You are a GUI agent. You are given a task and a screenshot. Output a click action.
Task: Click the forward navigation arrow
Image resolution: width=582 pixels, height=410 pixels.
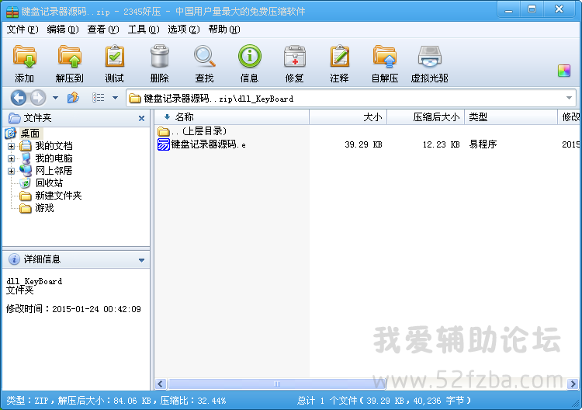37,98
